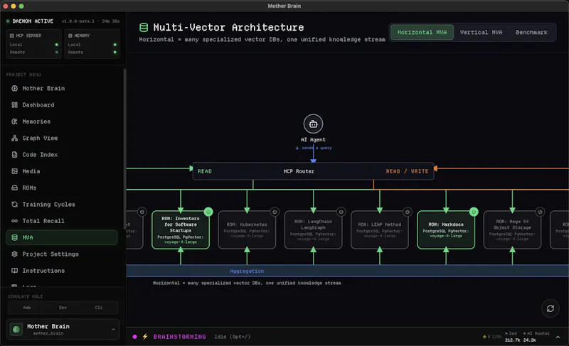Viewport: 569px width, 346px height.
Task: Click the MVA database icon in sidebar
Action: [14, 238]
